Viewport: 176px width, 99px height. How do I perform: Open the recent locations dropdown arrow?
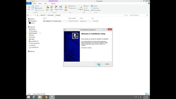(33, 15)
